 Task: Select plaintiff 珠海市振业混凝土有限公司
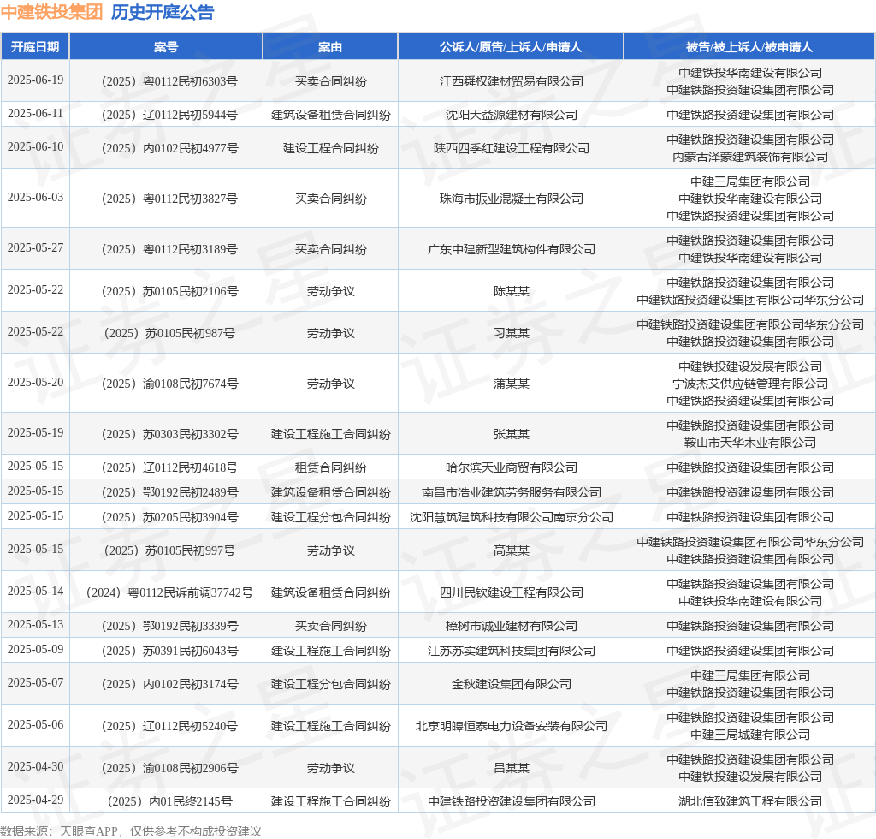click(512, 199)
